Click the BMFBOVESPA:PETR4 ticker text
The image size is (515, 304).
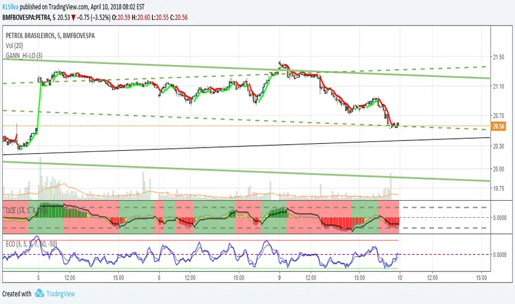pyautogui.click(x=27, y=18)
